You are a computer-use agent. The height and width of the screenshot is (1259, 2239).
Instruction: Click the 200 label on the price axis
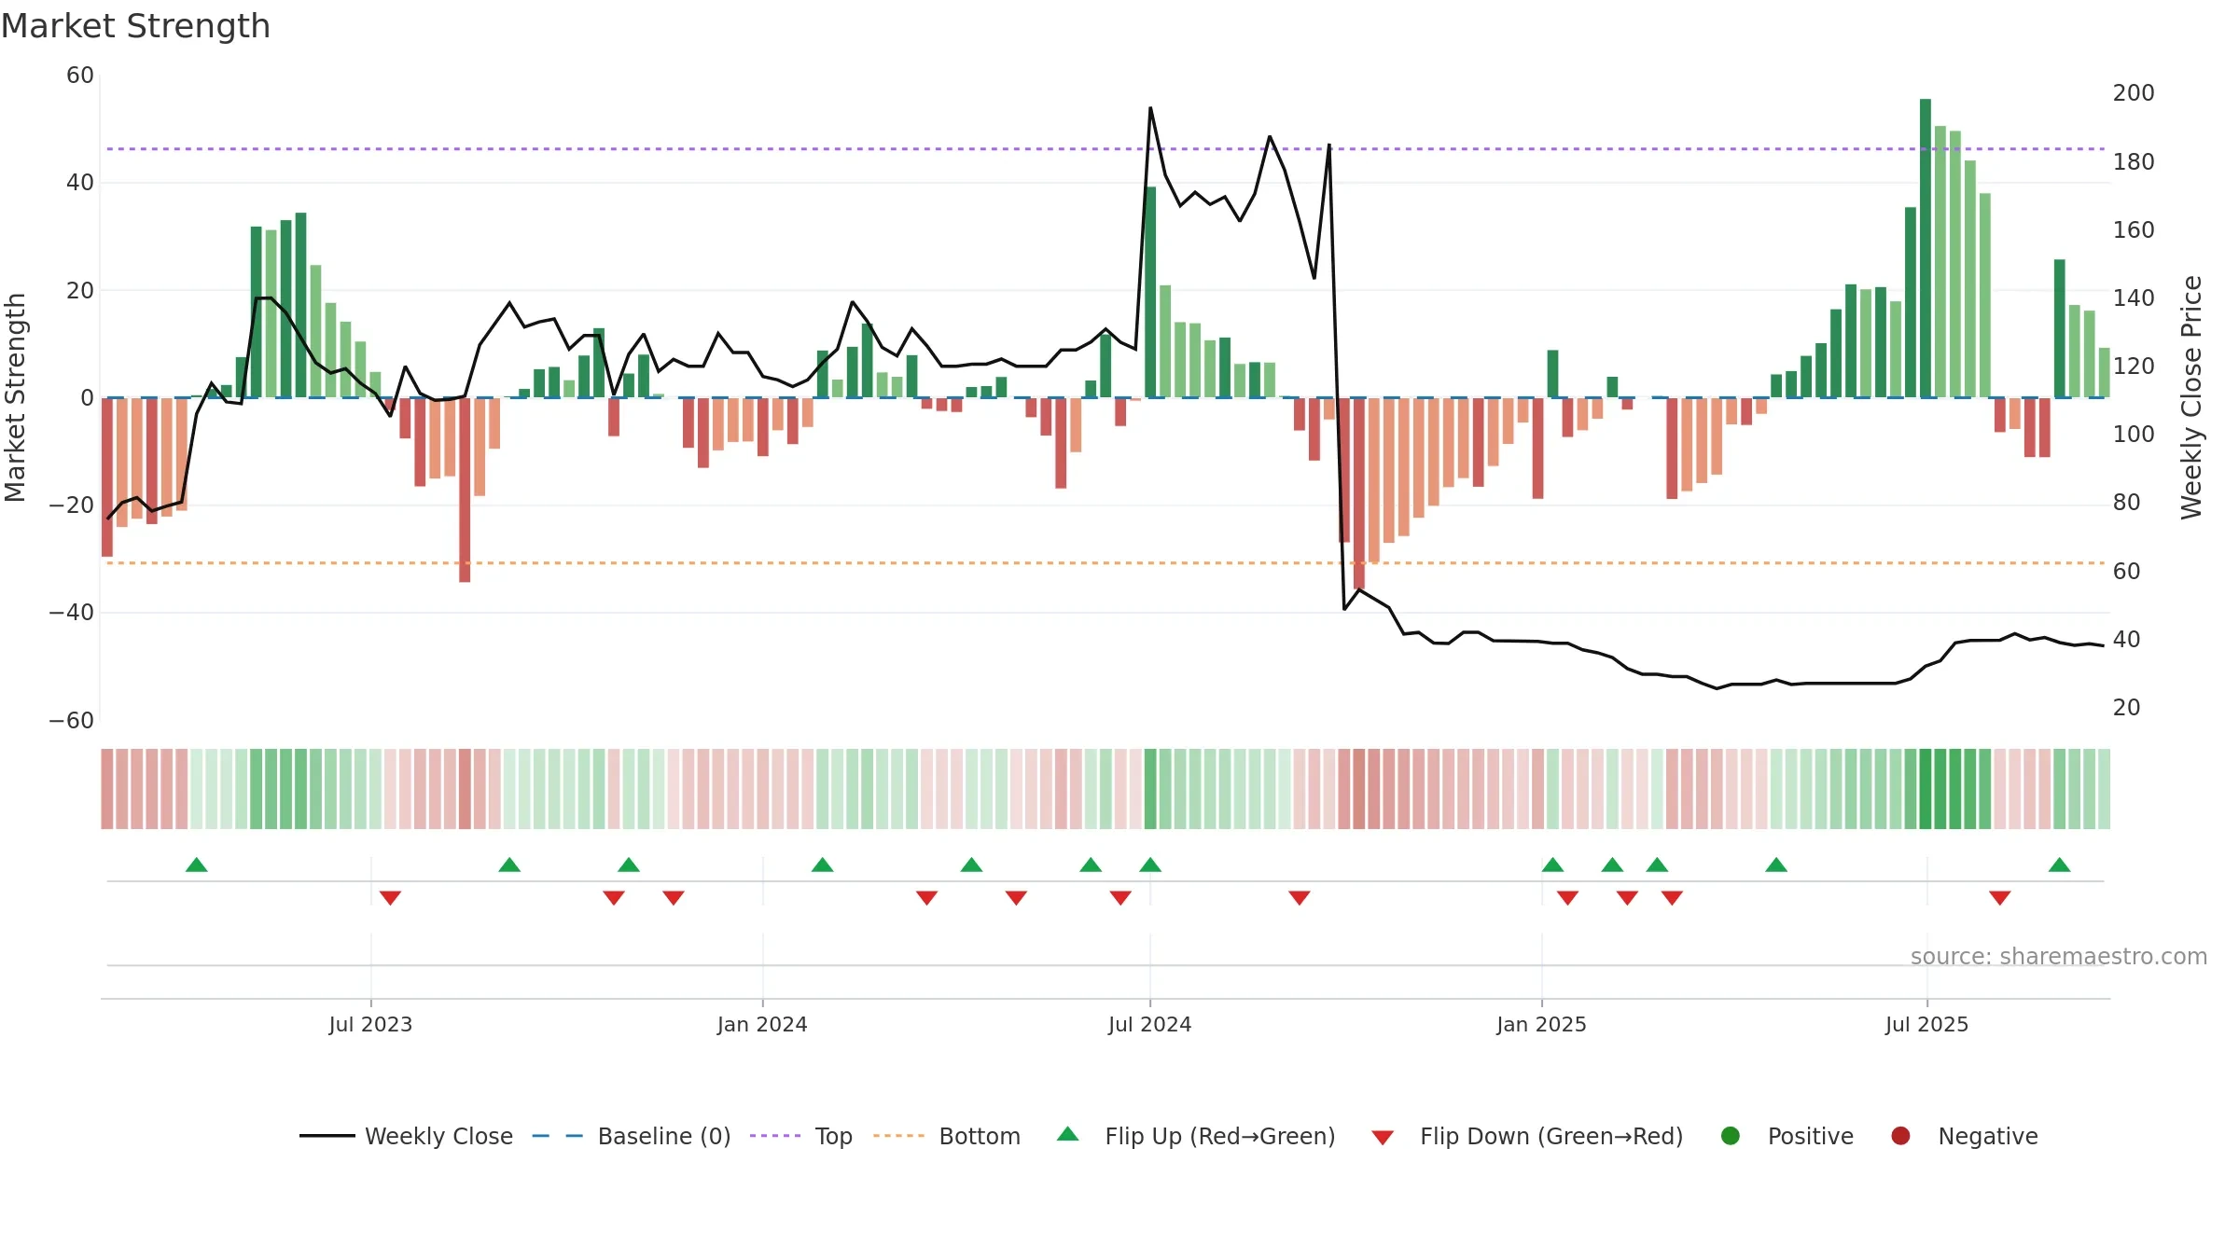coord(2134,93)
